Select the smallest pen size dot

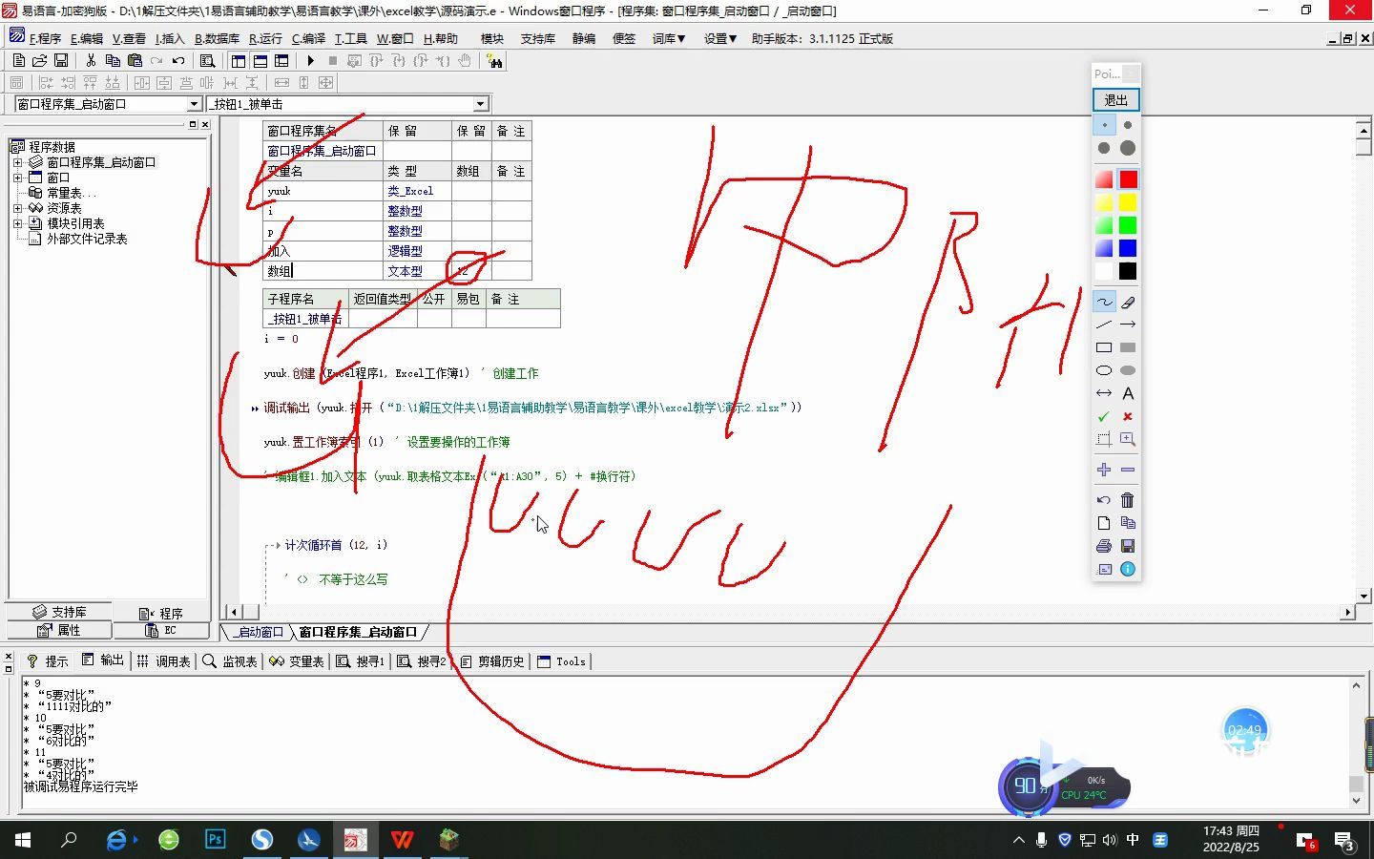(x=1104, y=125)
